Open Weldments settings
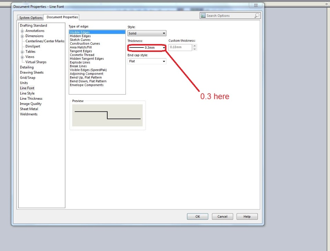Screen dimensions: 330x251 (x=29, y=114)
